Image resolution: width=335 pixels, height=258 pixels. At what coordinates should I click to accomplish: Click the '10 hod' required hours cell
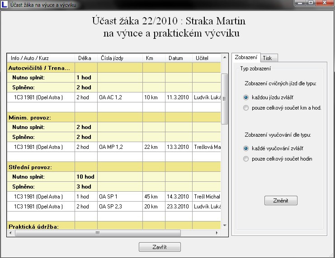(86, 177)
